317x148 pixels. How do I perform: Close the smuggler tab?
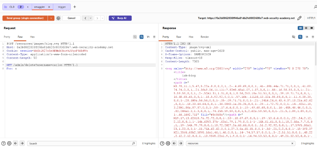pos(49,7)
